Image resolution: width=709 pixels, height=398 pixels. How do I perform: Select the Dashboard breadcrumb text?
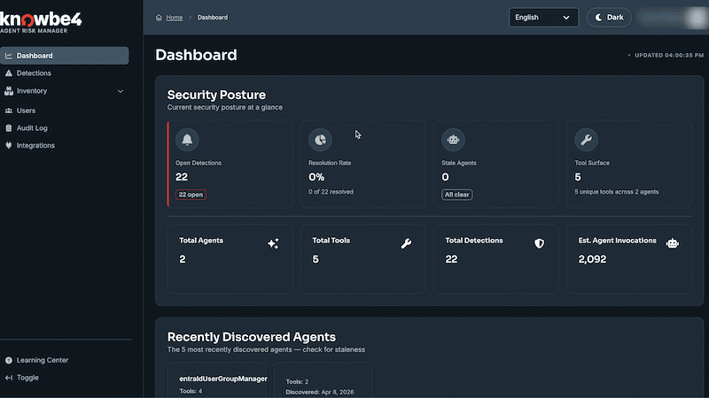[x=213, y=18]
